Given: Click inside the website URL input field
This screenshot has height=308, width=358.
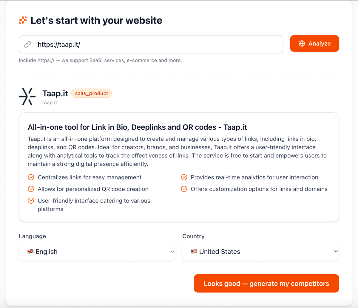Looking at the screenshot, I should click(149, 44).
